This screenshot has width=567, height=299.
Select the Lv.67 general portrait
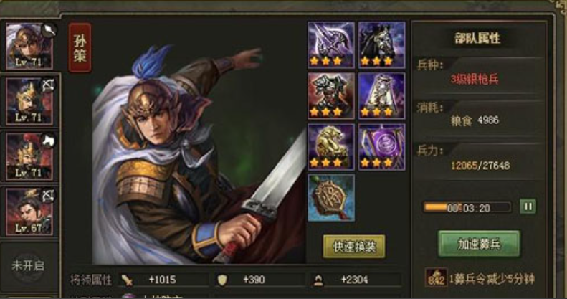[29, 212]
